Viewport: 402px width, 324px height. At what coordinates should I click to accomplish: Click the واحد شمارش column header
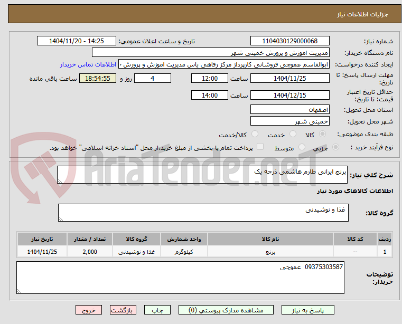coord(184,239)
